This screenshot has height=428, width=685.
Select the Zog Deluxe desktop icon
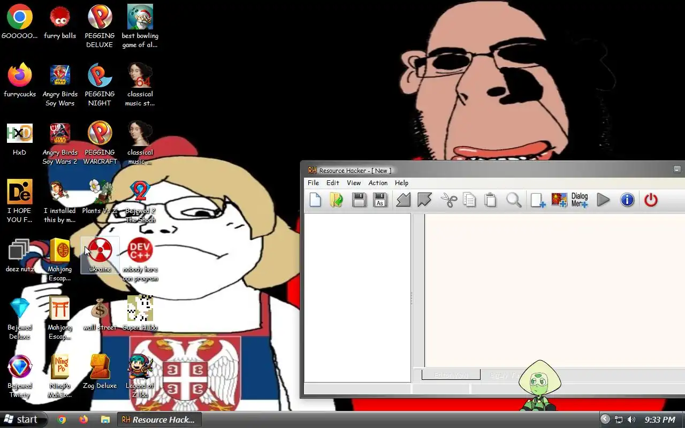click(100, 372)
